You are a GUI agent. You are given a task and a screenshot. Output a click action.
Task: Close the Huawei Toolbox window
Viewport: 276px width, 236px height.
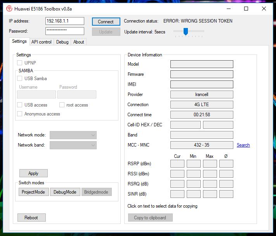[x=264, y=9]
